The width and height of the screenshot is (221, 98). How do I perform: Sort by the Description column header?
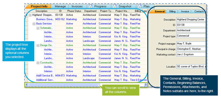click(x=42, y=11)
